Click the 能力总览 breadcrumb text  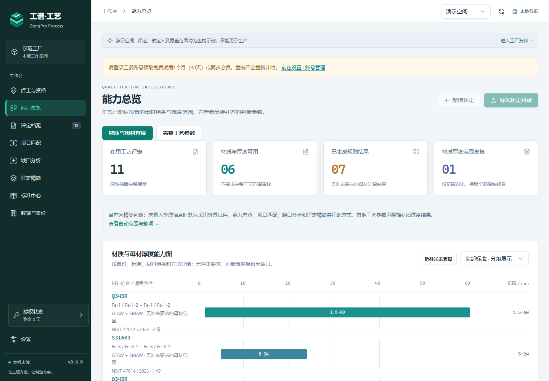141,11
